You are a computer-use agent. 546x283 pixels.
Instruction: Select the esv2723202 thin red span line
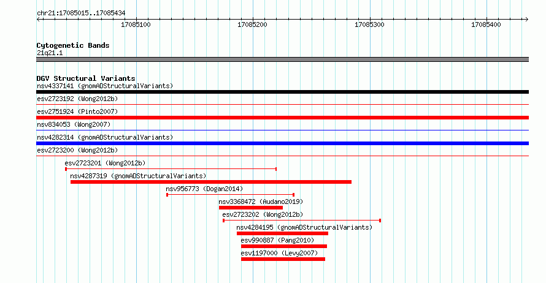302,221
